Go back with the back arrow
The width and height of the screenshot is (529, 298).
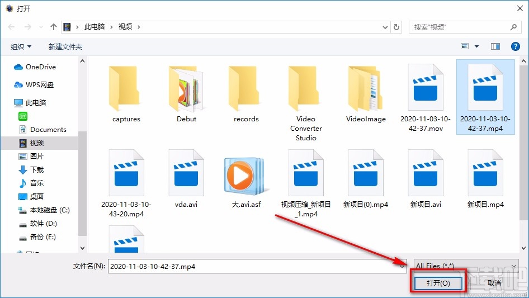click(11, 27)
